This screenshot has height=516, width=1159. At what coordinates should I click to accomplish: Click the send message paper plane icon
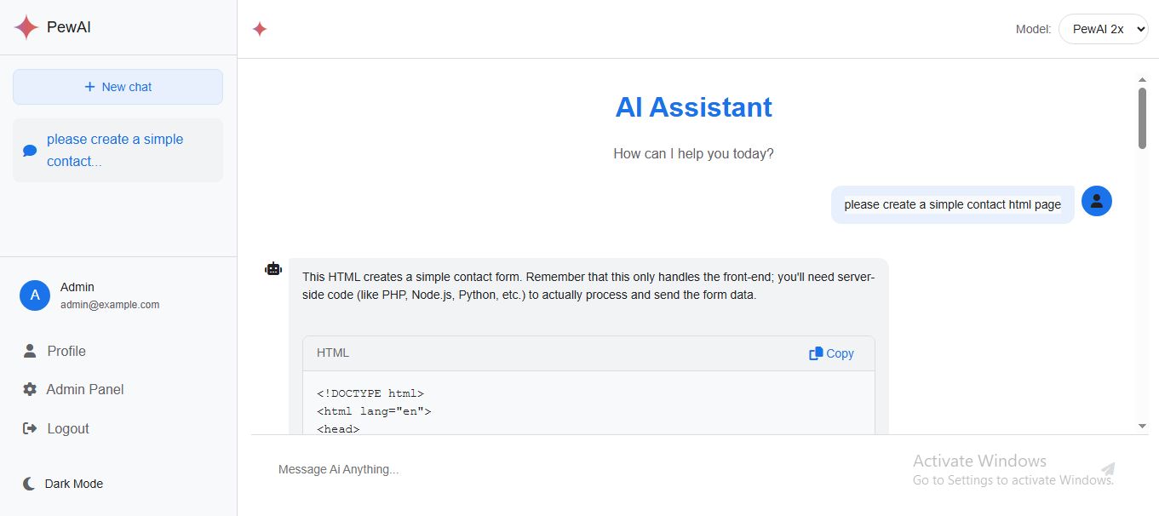pos(1108,469)
